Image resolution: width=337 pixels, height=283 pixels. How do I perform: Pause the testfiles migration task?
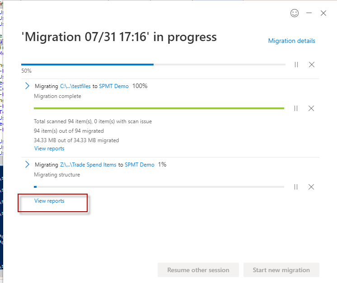click(x=296, y=108)
